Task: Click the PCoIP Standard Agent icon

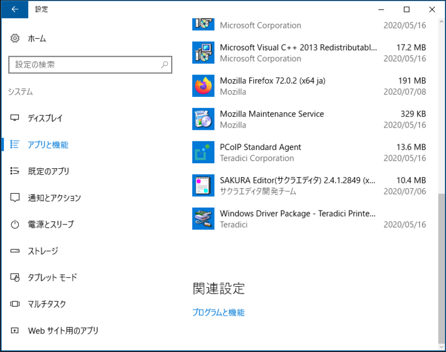Action: coord(203,152)
